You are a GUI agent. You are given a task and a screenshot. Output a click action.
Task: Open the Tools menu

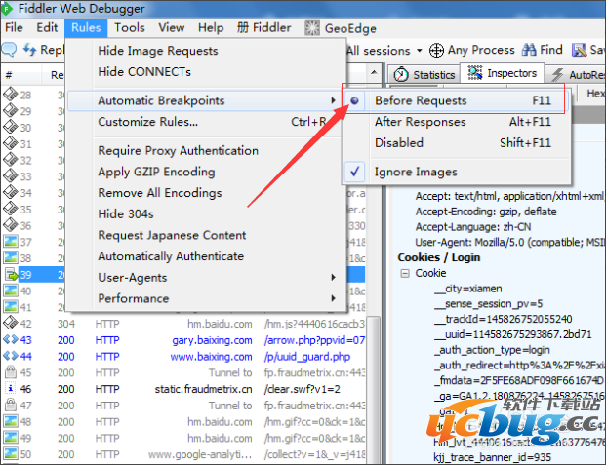tap(130, 28)
